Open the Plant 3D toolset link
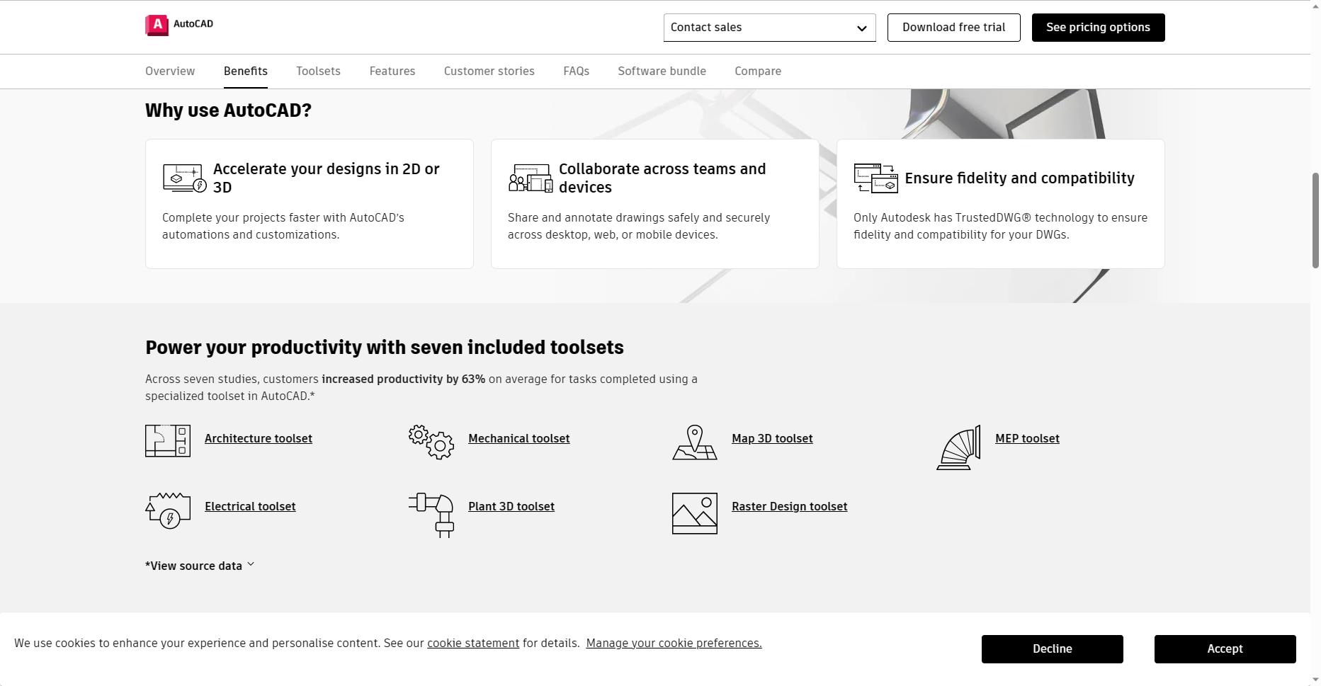Image resolution: width=1321 pixels, height=686 pixels. point(511,506)
